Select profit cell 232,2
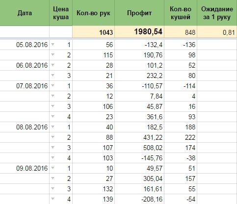The image size is (237, 204). [x=139, y=76]
